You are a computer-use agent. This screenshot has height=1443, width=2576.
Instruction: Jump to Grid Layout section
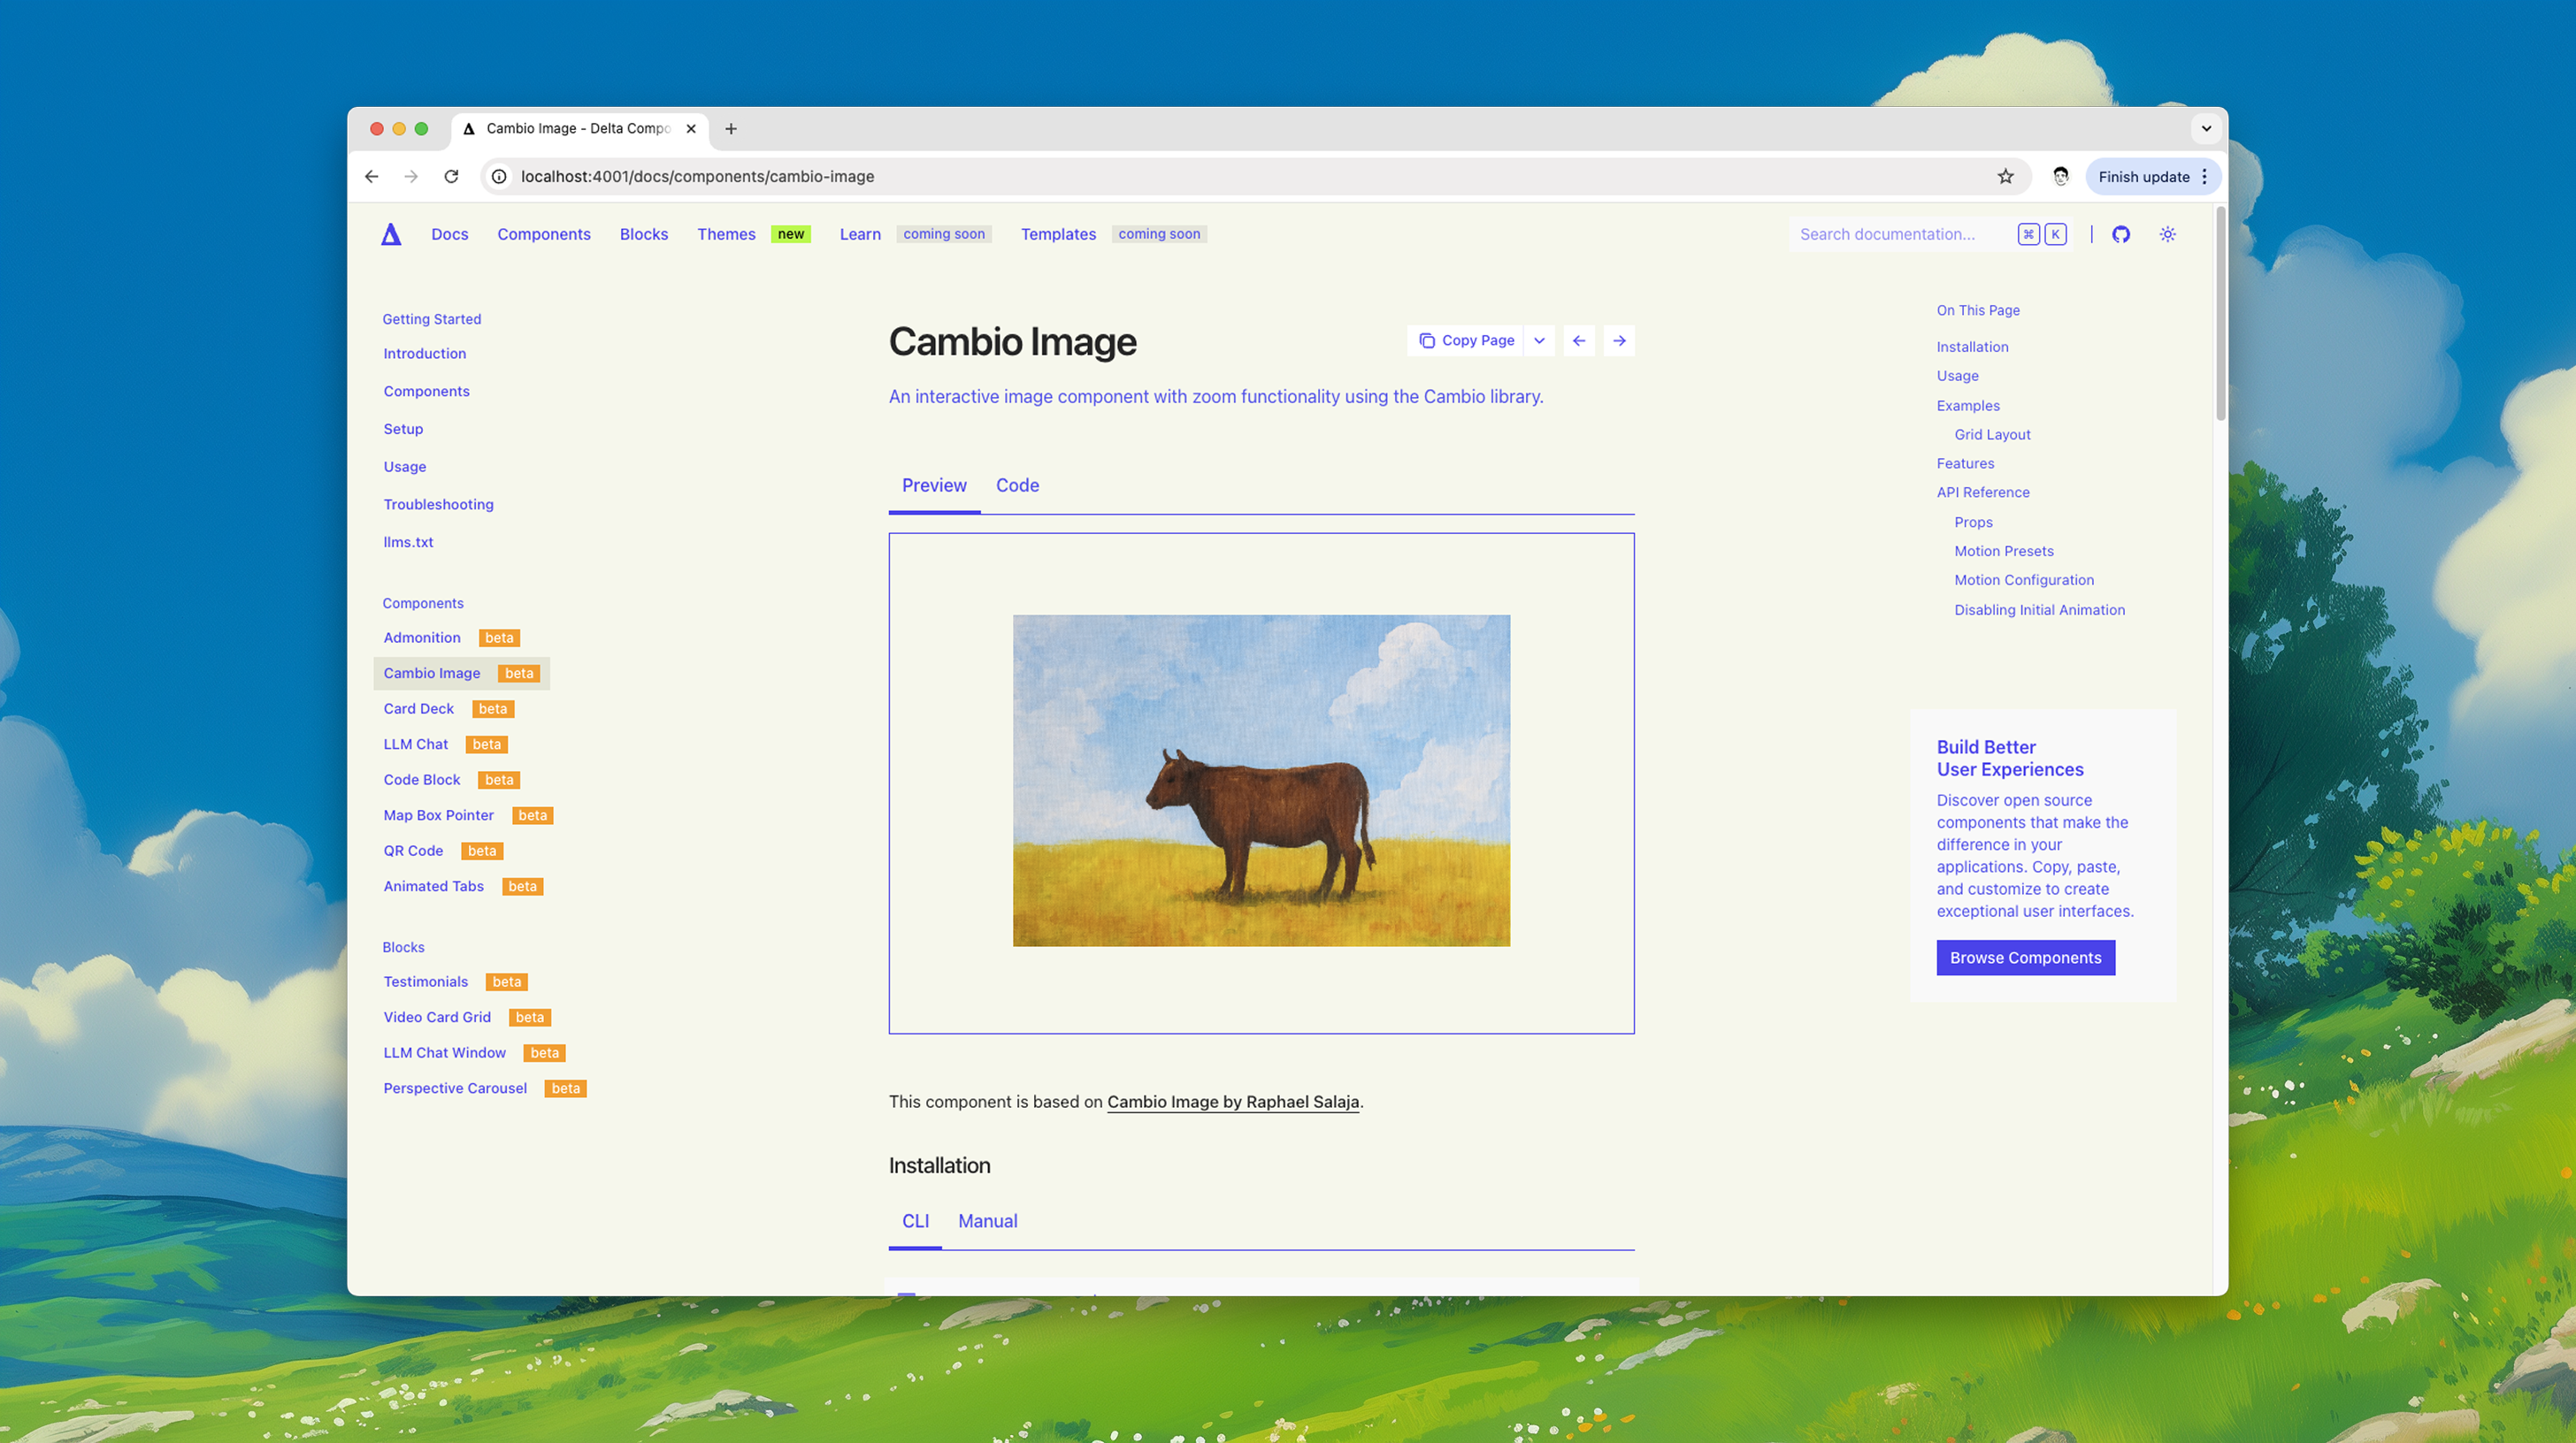tap(1992, 435)
